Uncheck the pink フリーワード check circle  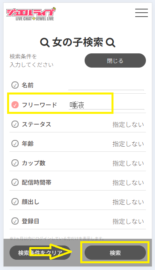(15, 105)
